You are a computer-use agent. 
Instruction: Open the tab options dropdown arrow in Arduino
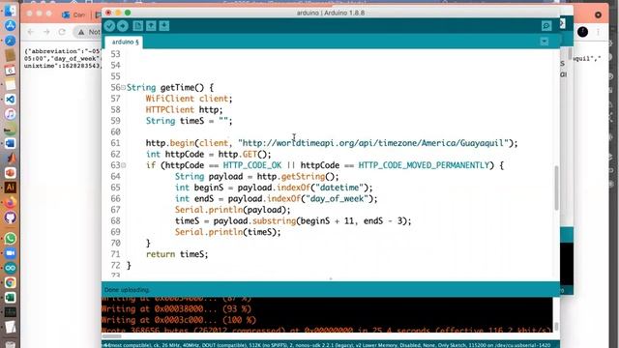(x=545, y=42)
